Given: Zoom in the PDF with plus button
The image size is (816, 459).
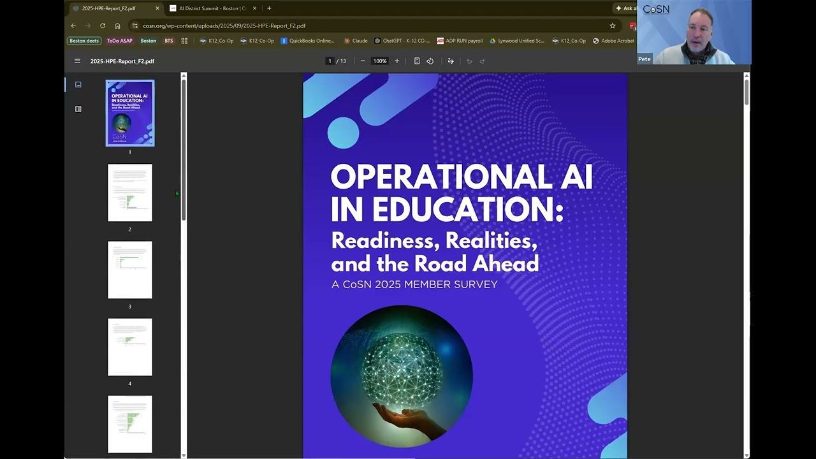Looking at the screenshot, I should 397,61.
